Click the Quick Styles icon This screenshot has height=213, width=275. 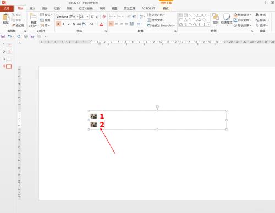click(x=227, y=19)
